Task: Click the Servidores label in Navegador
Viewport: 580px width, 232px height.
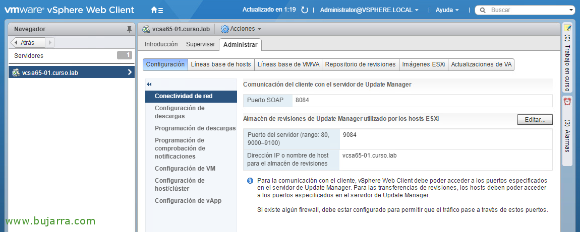Action: [29, 56]
